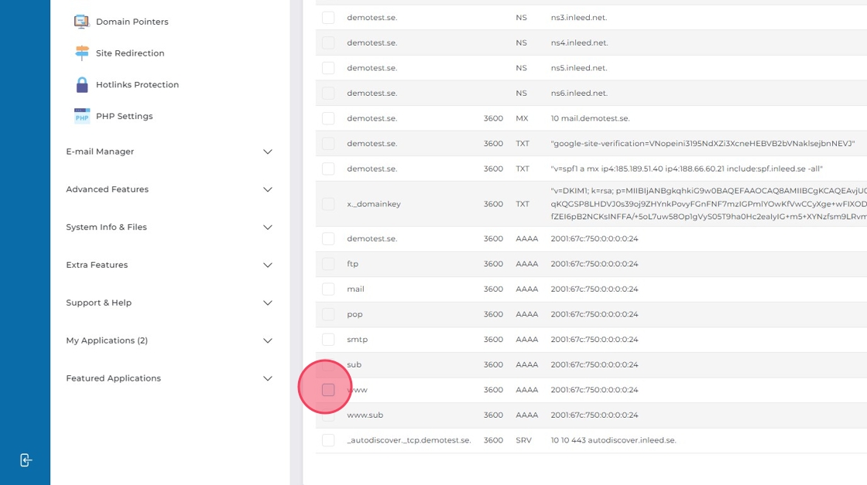
Task: Click the Domain Pointers icon
Action: [x=82, y=22]
